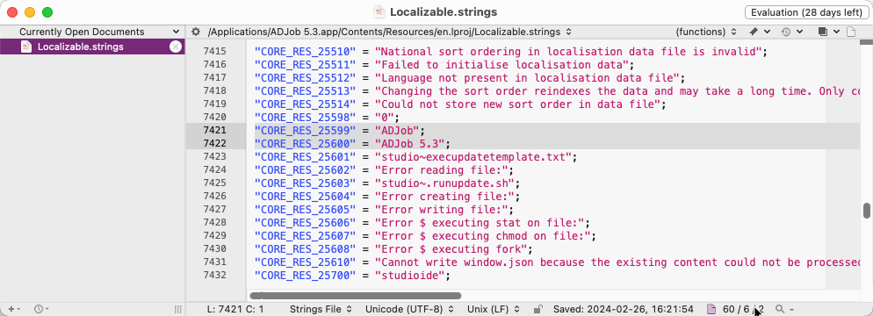This screenshot has height=316, width=873.
Task: Click the horizontal scrollbar thumb
Action: coord(355,296)
